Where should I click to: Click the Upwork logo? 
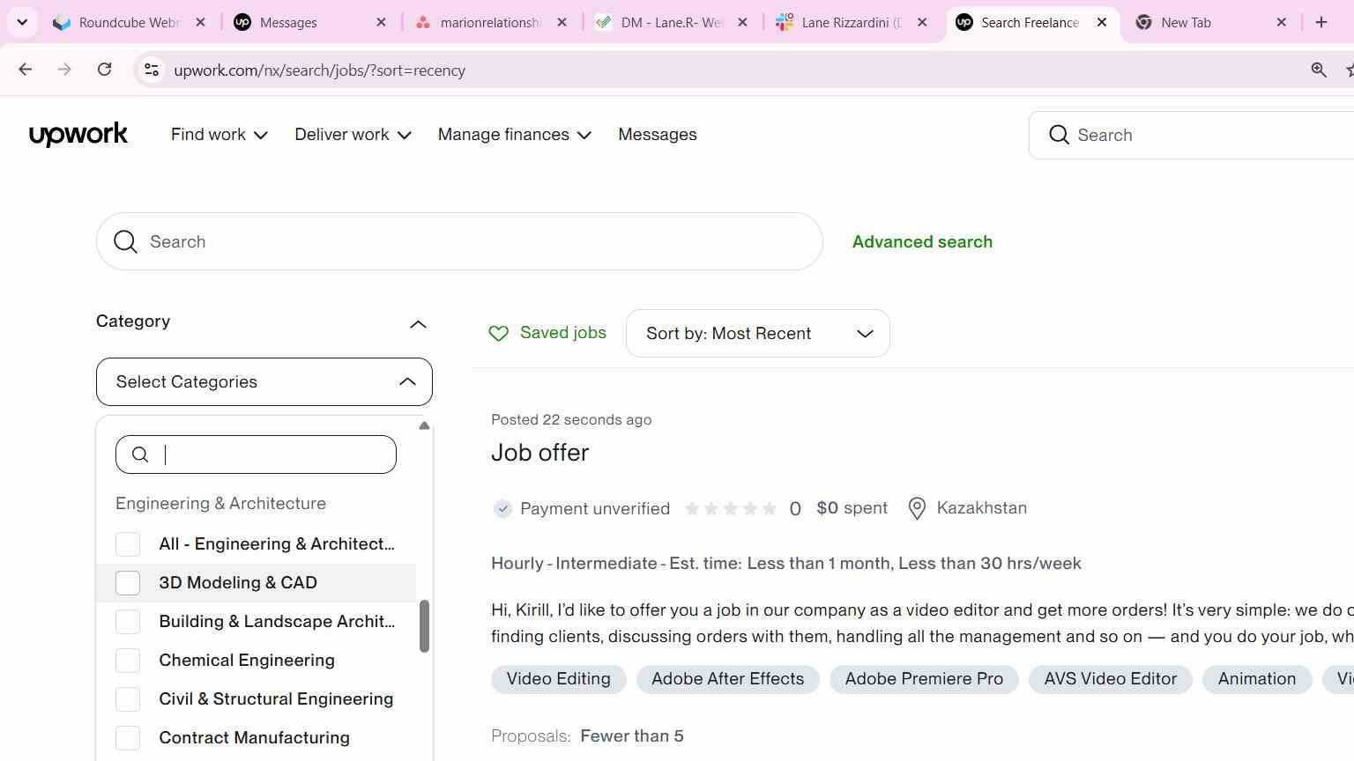(x=78, y=135)
